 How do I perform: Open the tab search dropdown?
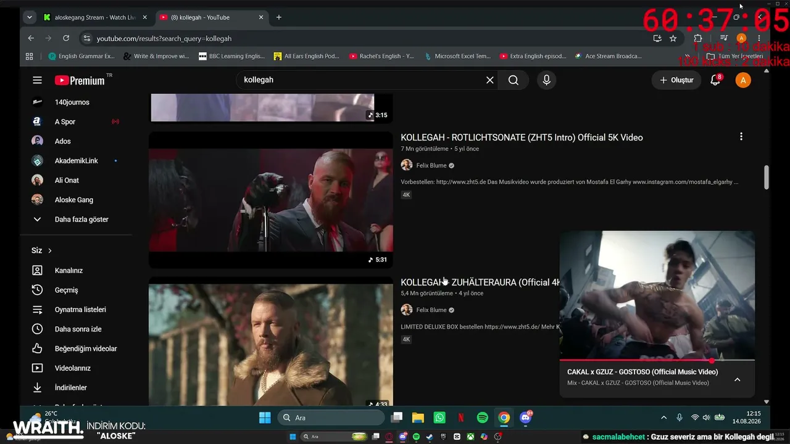[29, 17]
